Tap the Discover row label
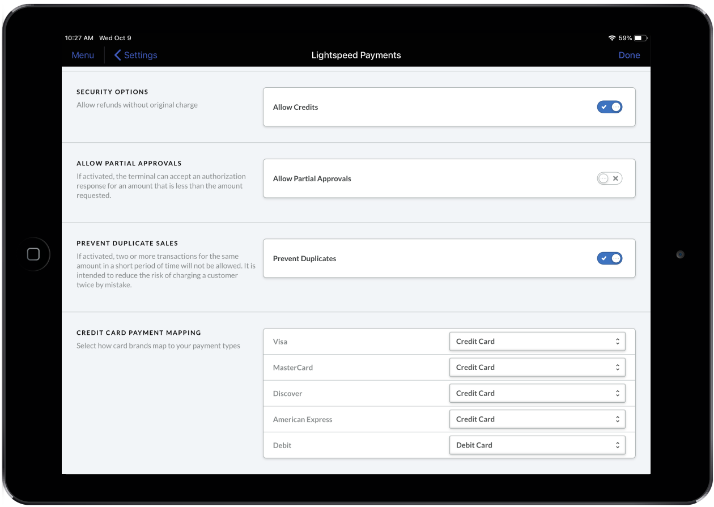 click(288, 393)
